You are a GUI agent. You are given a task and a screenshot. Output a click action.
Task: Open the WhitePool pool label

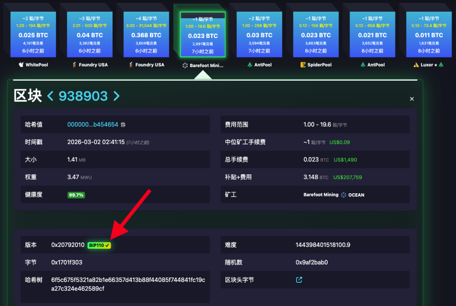point(37,65)
